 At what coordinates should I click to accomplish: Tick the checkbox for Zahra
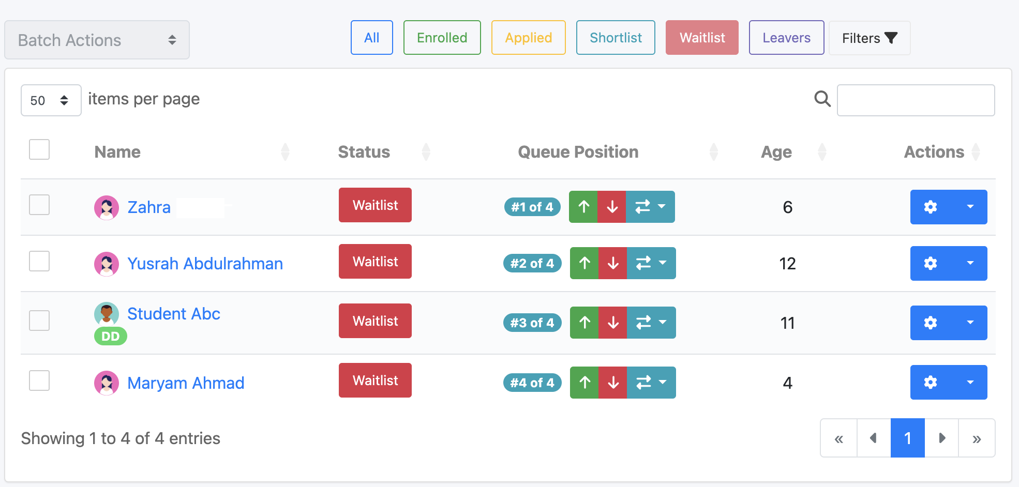tap(39, 205)
